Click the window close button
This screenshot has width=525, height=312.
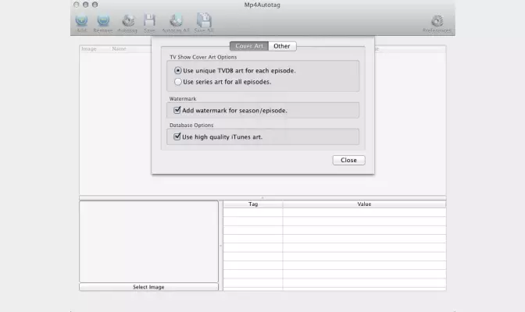77,5
